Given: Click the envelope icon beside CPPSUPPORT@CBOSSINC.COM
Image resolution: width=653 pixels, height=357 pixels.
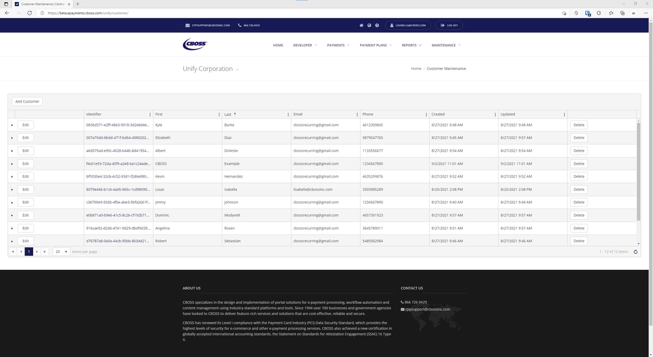Looking at the screenshot, I should [x=187, y=25].
